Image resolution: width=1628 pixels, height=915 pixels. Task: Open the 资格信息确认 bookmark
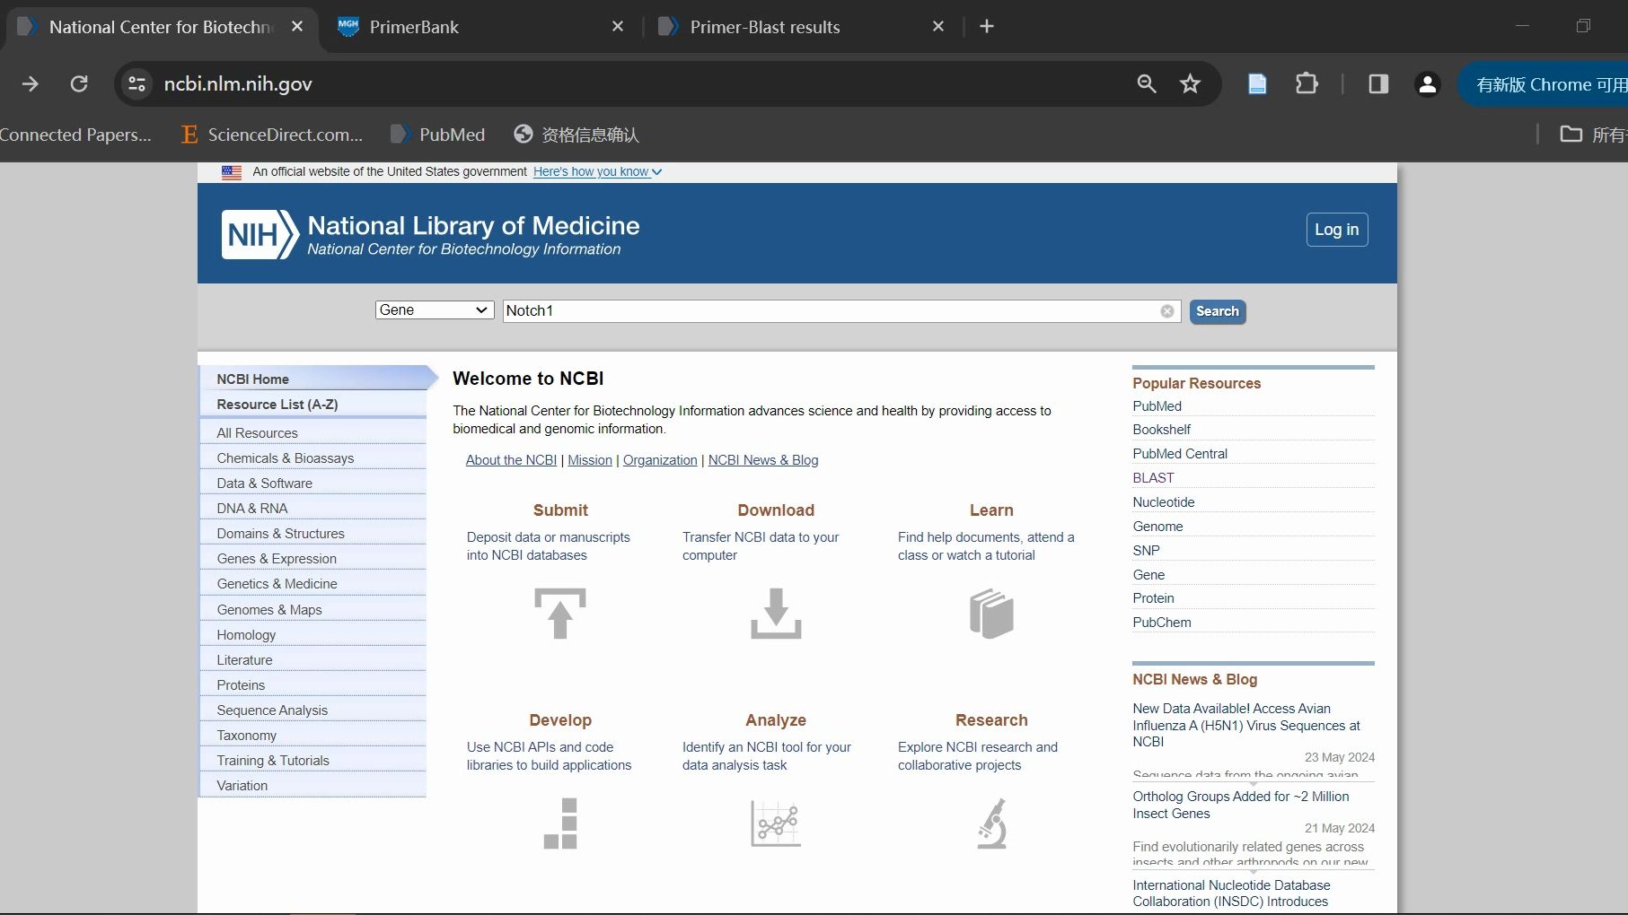[x=576, y=135]
